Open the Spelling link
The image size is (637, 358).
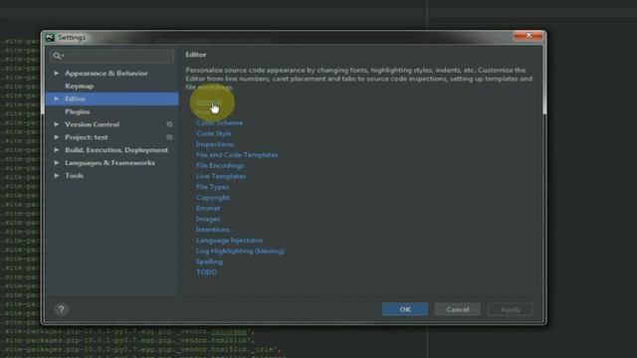(209, 262)
